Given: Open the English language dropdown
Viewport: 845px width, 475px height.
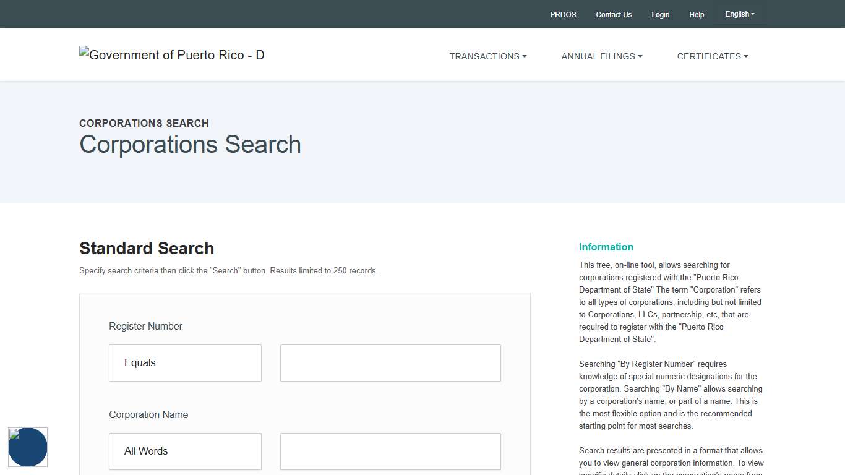Looking at the screenshot, I should tap(739, 14).
